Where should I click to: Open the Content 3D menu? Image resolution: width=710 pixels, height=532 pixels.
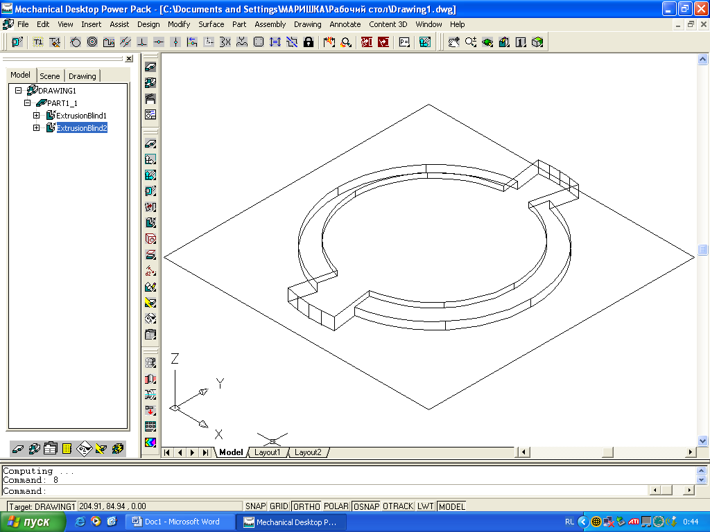[388, 24]
